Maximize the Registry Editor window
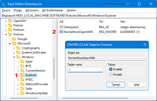The width and height of the screenshot is (157, 101). click(x=139, y=4)
